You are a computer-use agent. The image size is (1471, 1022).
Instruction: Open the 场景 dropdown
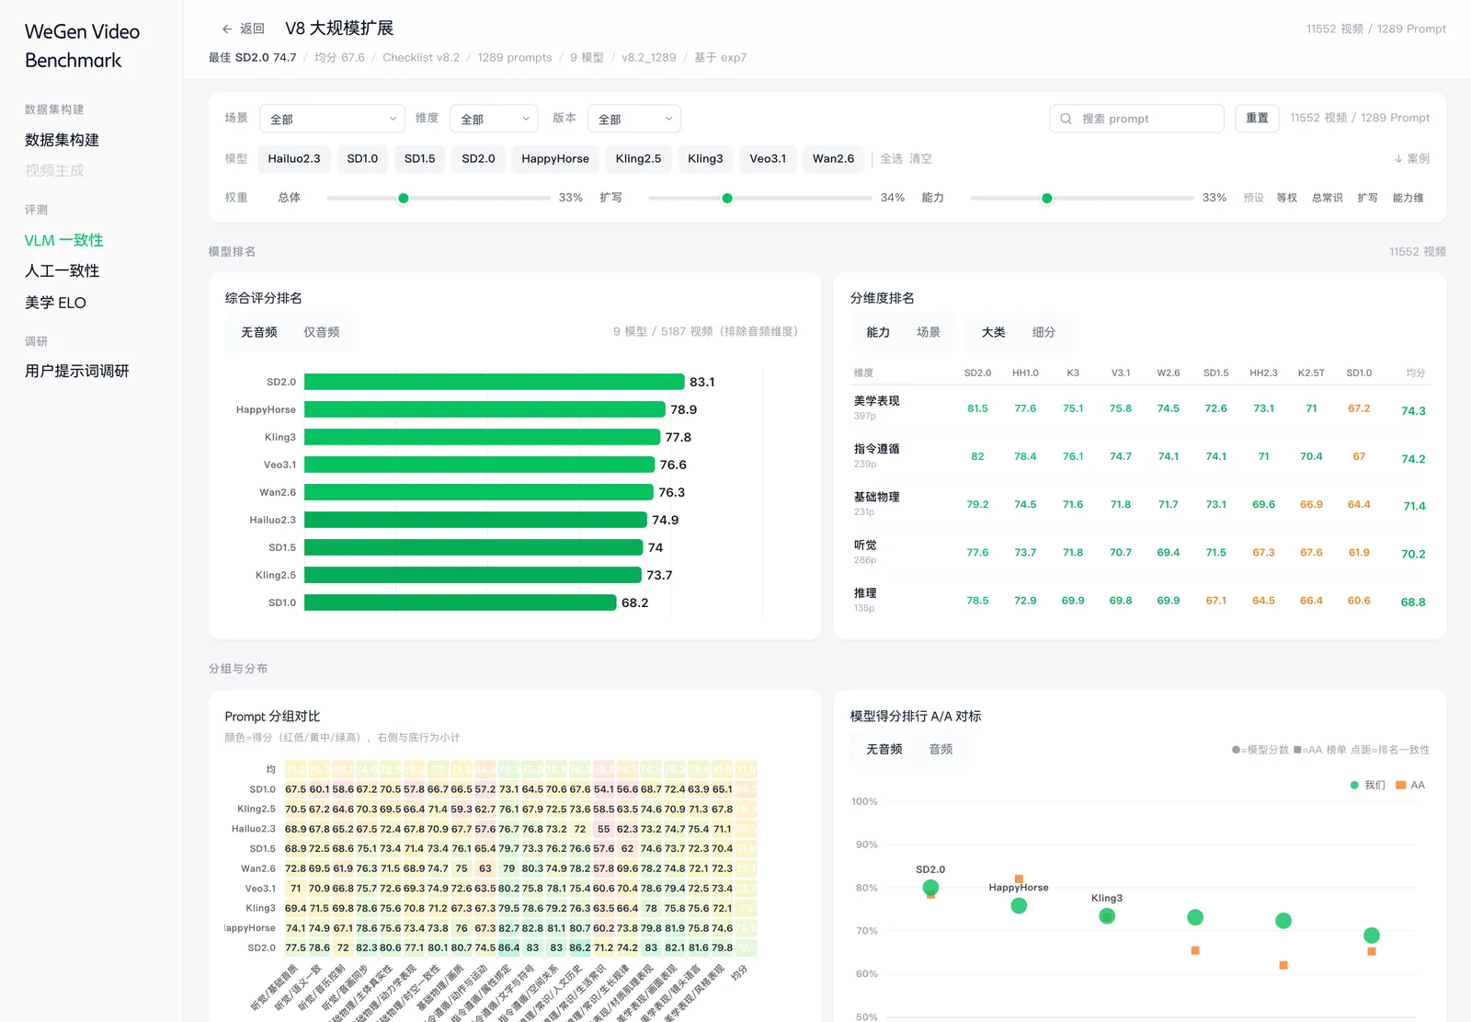(x=332, y=119)
